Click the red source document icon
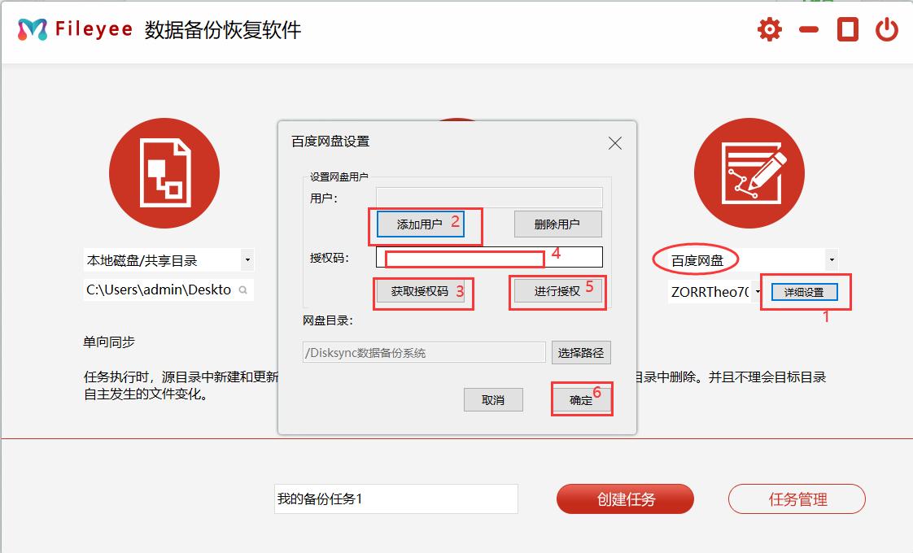The width and height of the screenshot is (913, 553). [x=164, y=172]
